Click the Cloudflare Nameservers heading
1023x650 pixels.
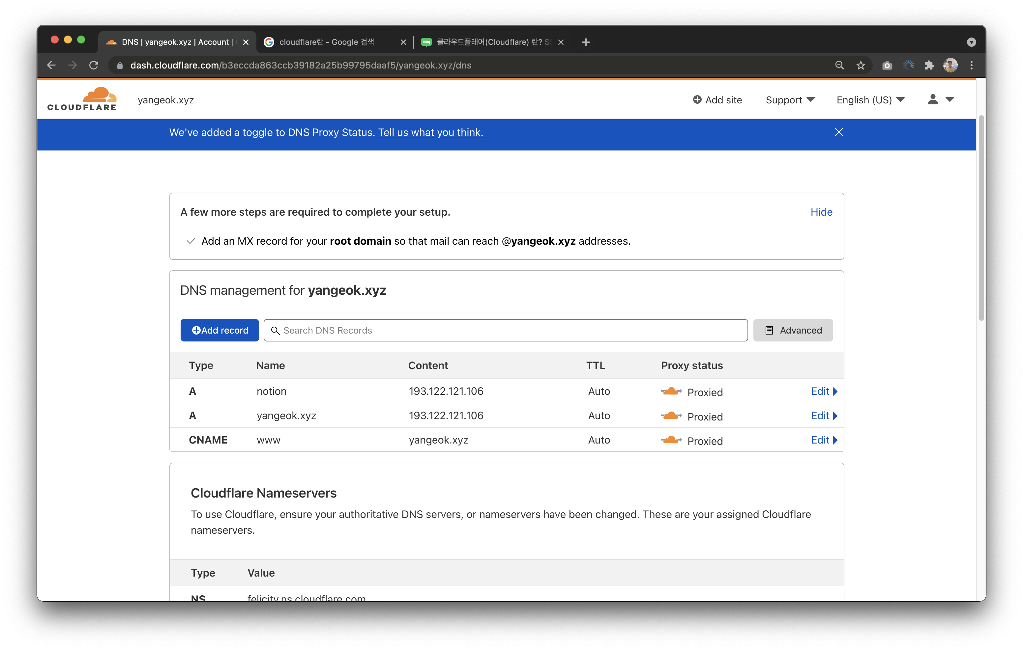click(x=263, y=493)
